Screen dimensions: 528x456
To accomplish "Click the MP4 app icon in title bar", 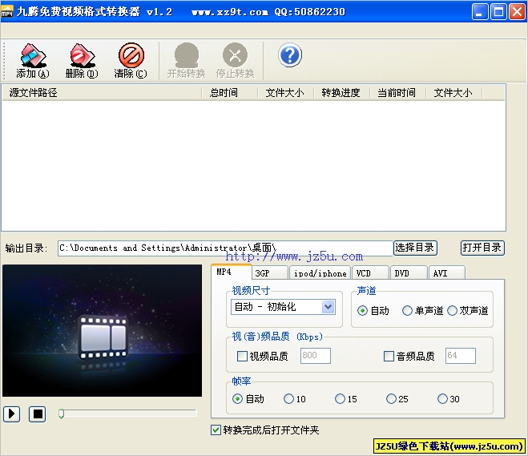I will pyautogui.click(x=6, y=12).
